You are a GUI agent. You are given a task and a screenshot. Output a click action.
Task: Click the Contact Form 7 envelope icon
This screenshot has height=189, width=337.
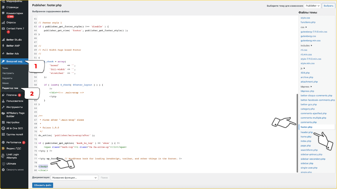3,29
